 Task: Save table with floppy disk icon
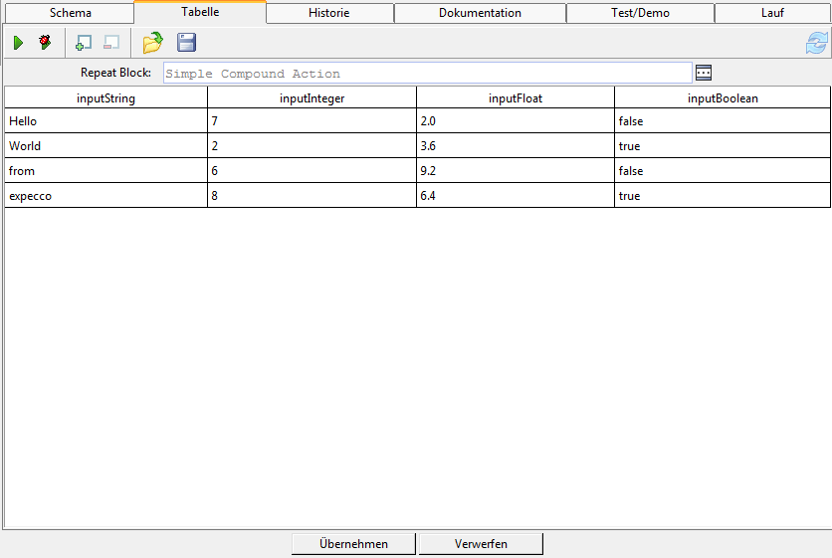(186, 43)
